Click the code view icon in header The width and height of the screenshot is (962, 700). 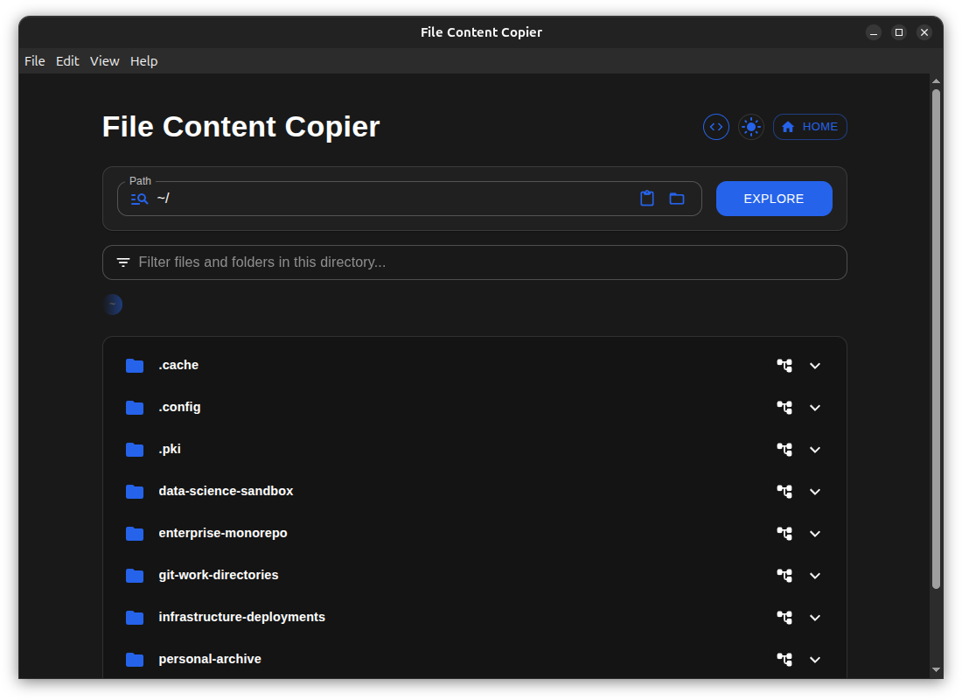[x=716, y=127]
